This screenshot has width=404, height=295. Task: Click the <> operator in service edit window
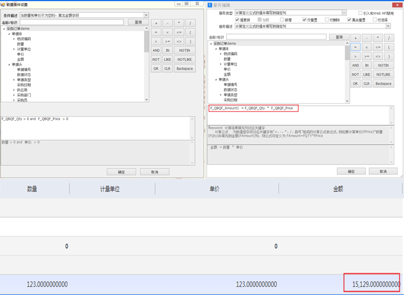[378, 56]
